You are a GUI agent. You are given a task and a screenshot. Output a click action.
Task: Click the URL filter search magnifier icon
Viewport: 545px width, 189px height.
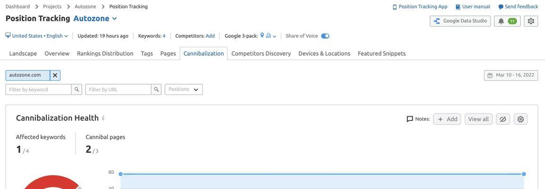[x=156, y=89]
